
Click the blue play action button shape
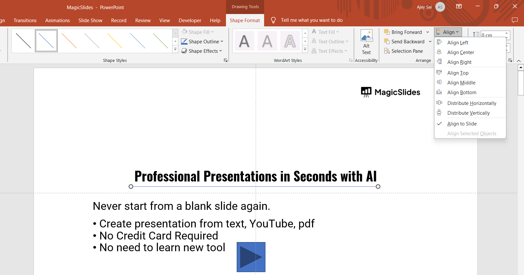click(251, 257)
